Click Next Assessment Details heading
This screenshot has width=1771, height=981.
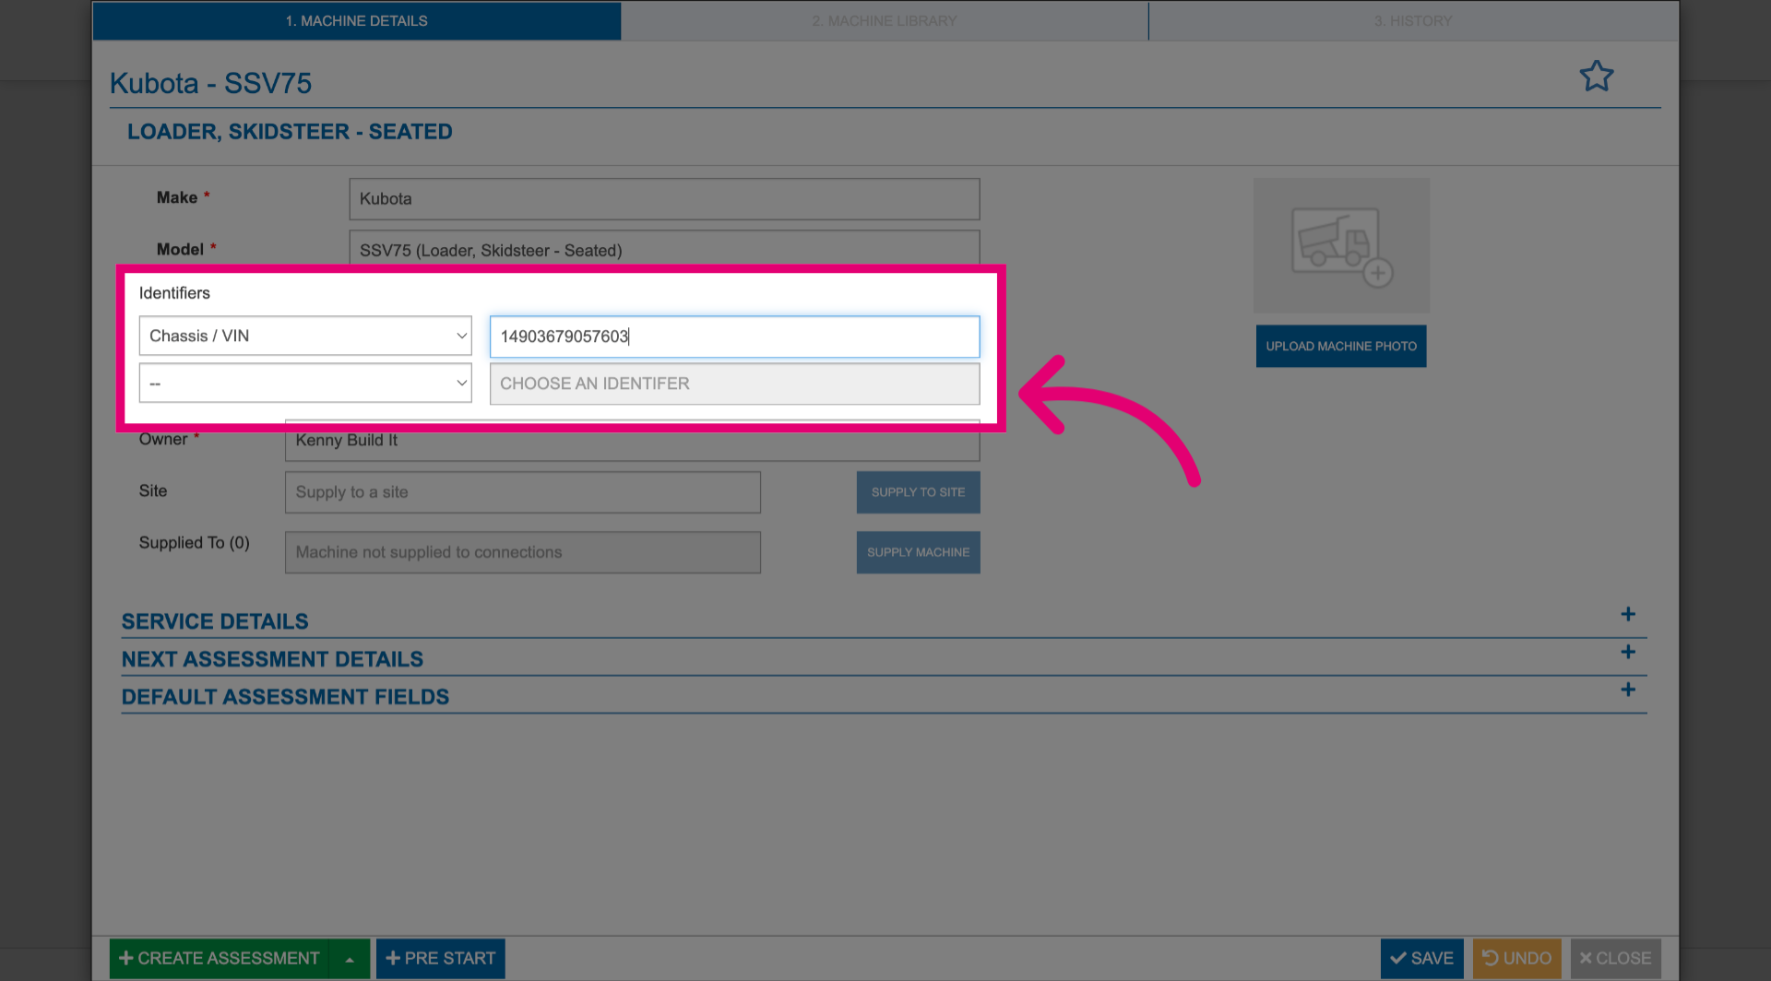pos(272,659)
